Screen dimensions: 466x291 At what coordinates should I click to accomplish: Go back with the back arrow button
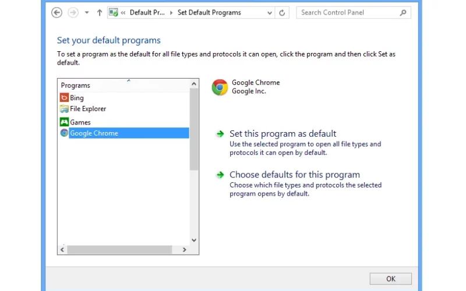[57, 12]
